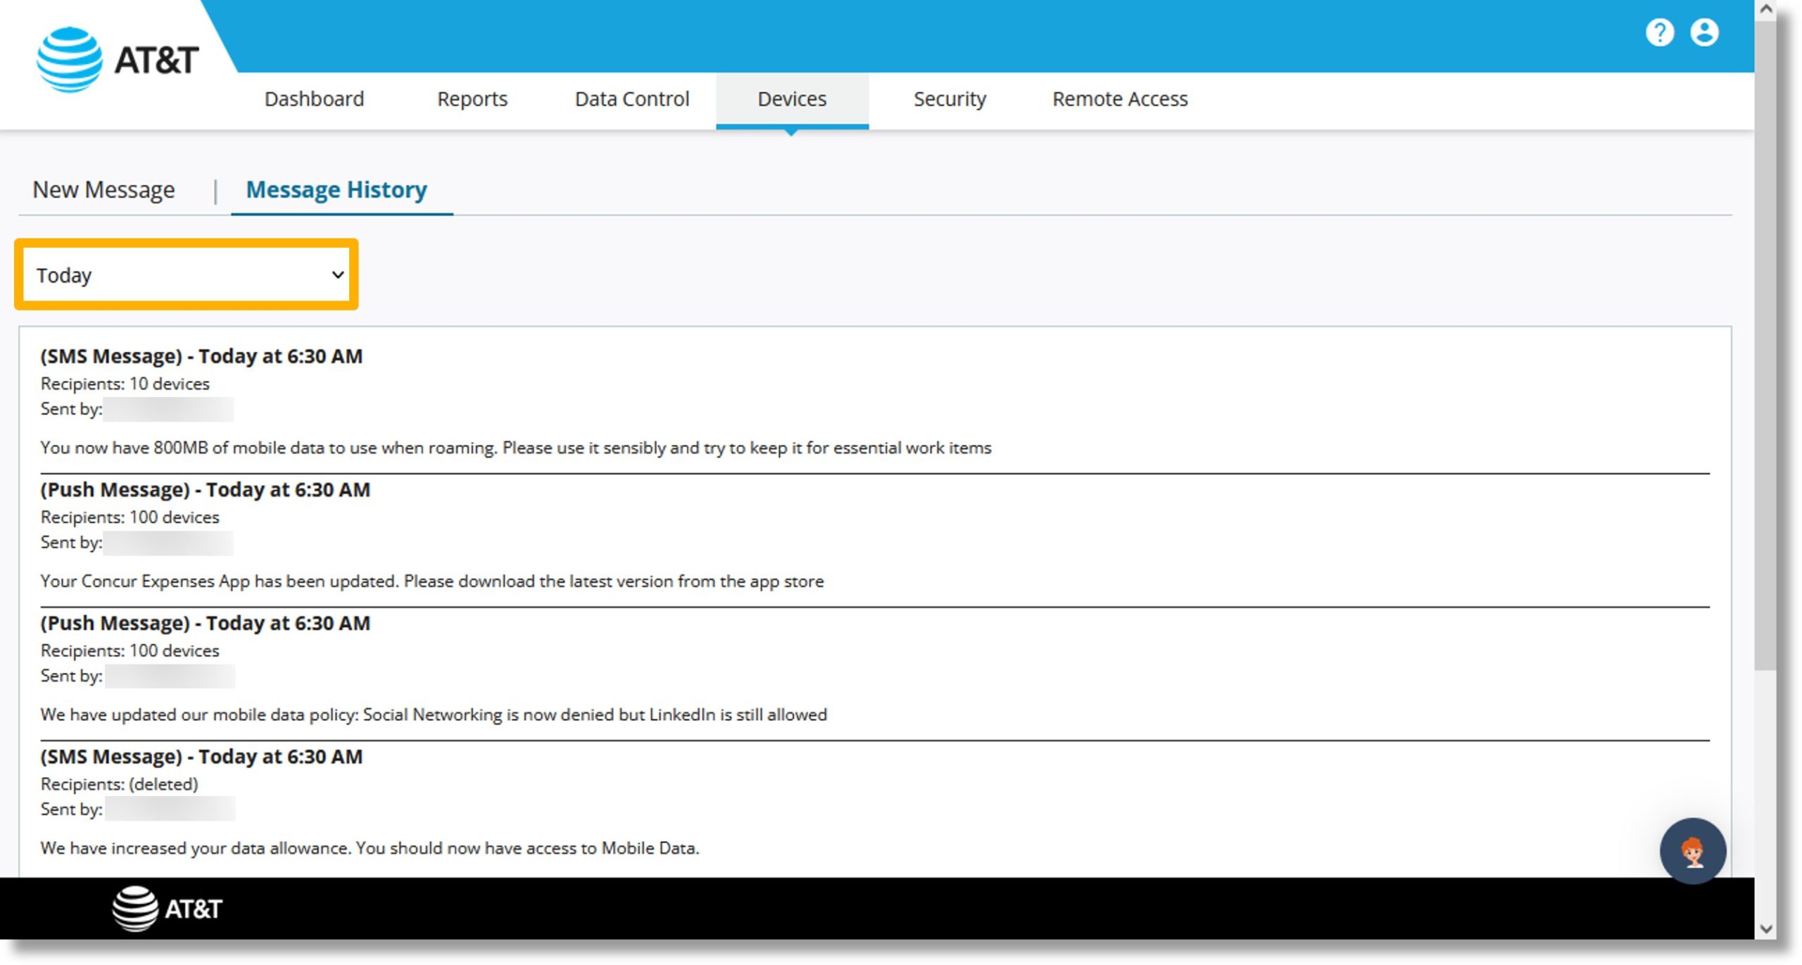
Task: Click the Reports navigation icon
Action: click(x=471, y=99)
